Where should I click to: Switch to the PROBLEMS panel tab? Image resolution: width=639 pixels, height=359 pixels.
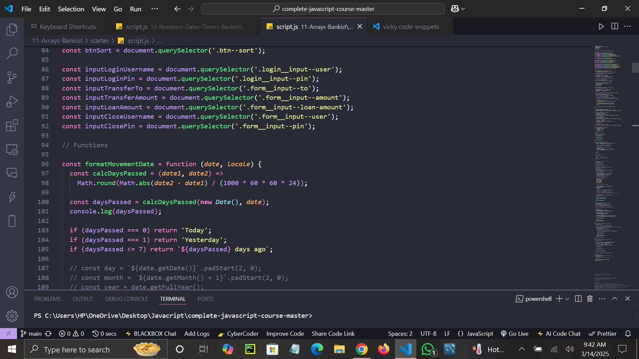pyautogui.click(x=47, y=299)
